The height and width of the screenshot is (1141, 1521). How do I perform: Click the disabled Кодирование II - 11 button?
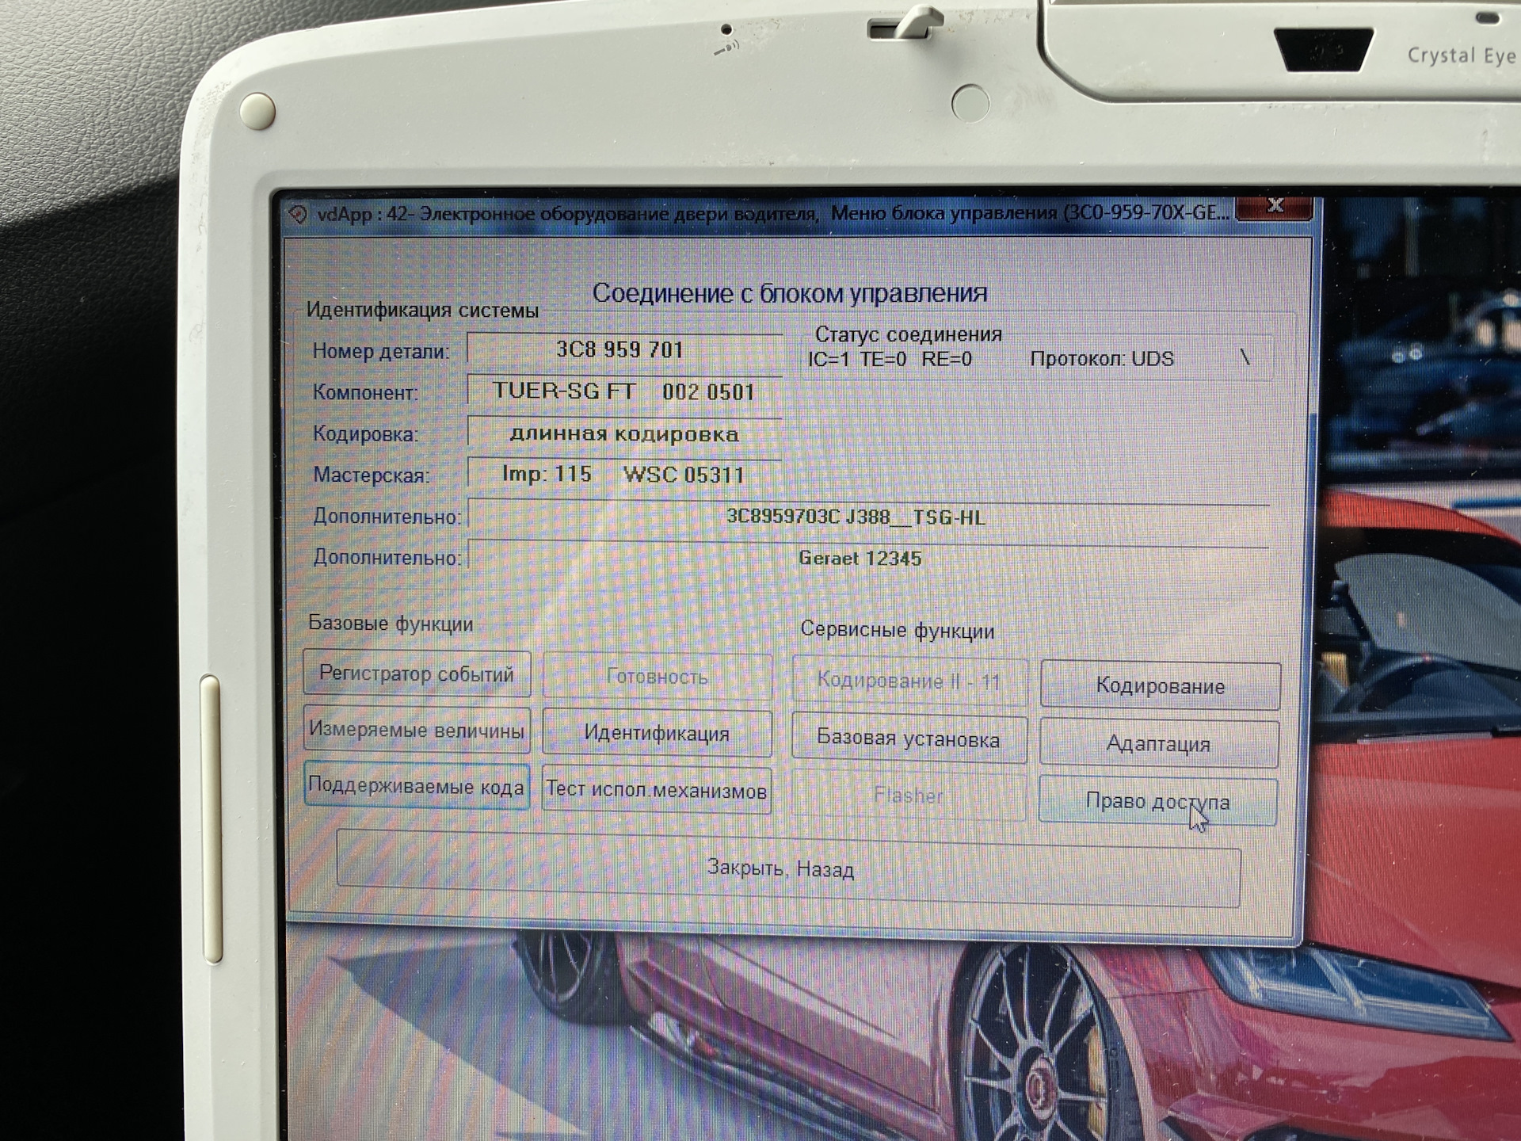point(909,681)
